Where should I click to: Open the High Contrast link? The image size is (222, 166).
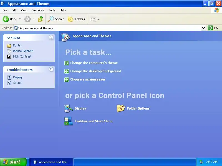coord(22,56)
